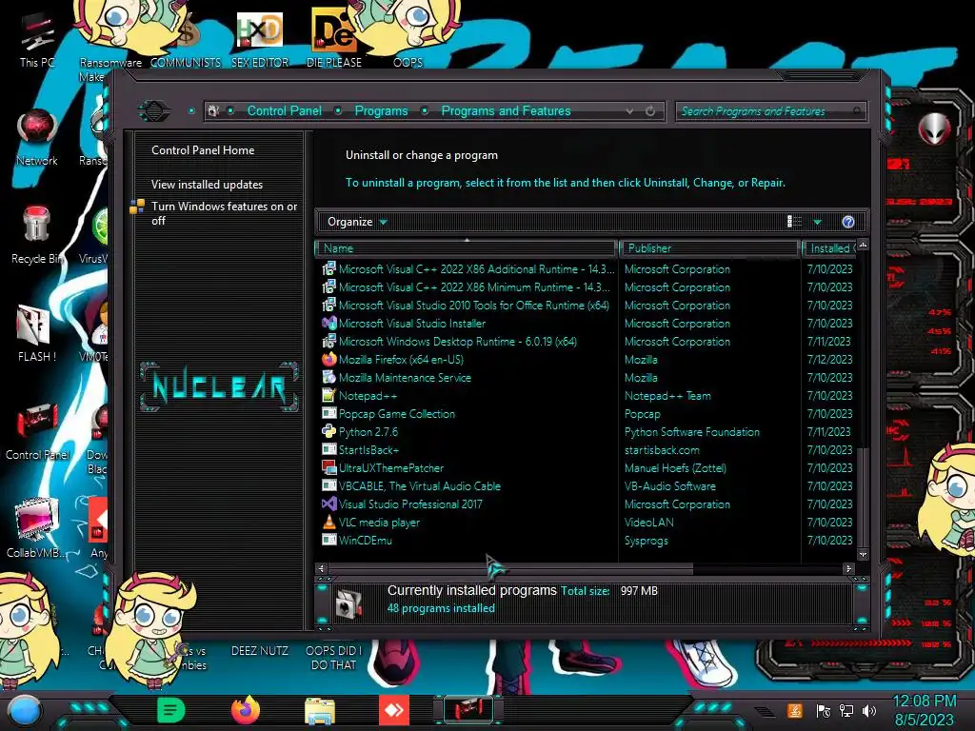The width and height of the screenshot is (975, 731).
Task: Click the change view icon
Action: coord(794,222)
